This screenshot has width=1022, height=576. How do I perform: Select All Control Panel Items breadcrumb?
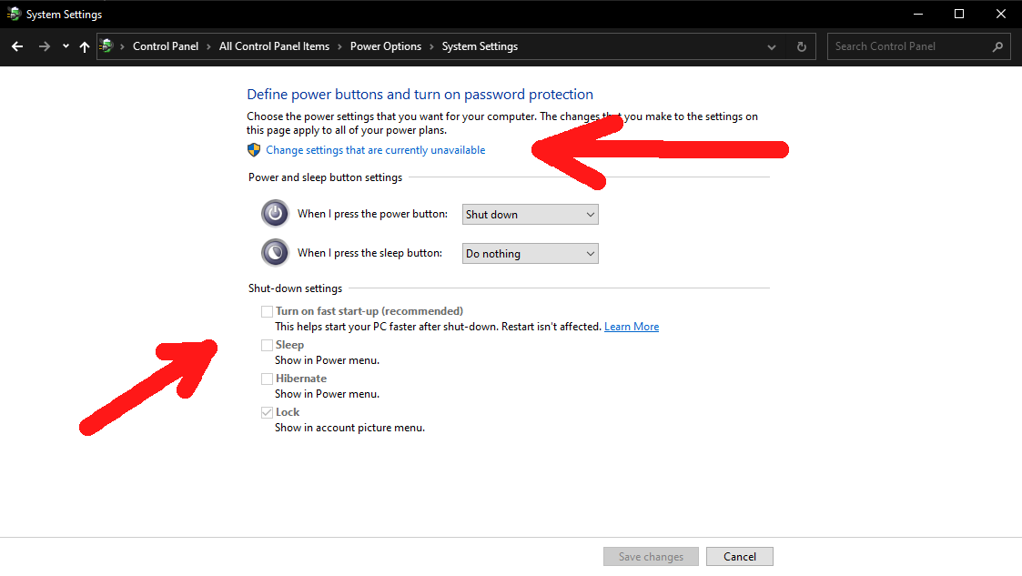[274, 46]
